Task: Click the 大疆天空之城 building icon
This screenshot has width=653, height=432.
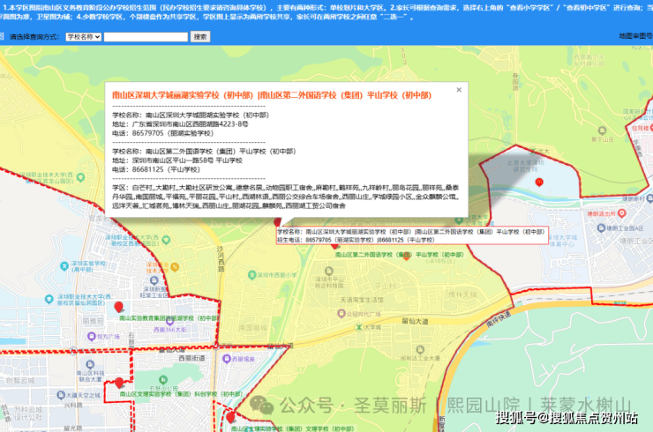Action: (61, 395)
